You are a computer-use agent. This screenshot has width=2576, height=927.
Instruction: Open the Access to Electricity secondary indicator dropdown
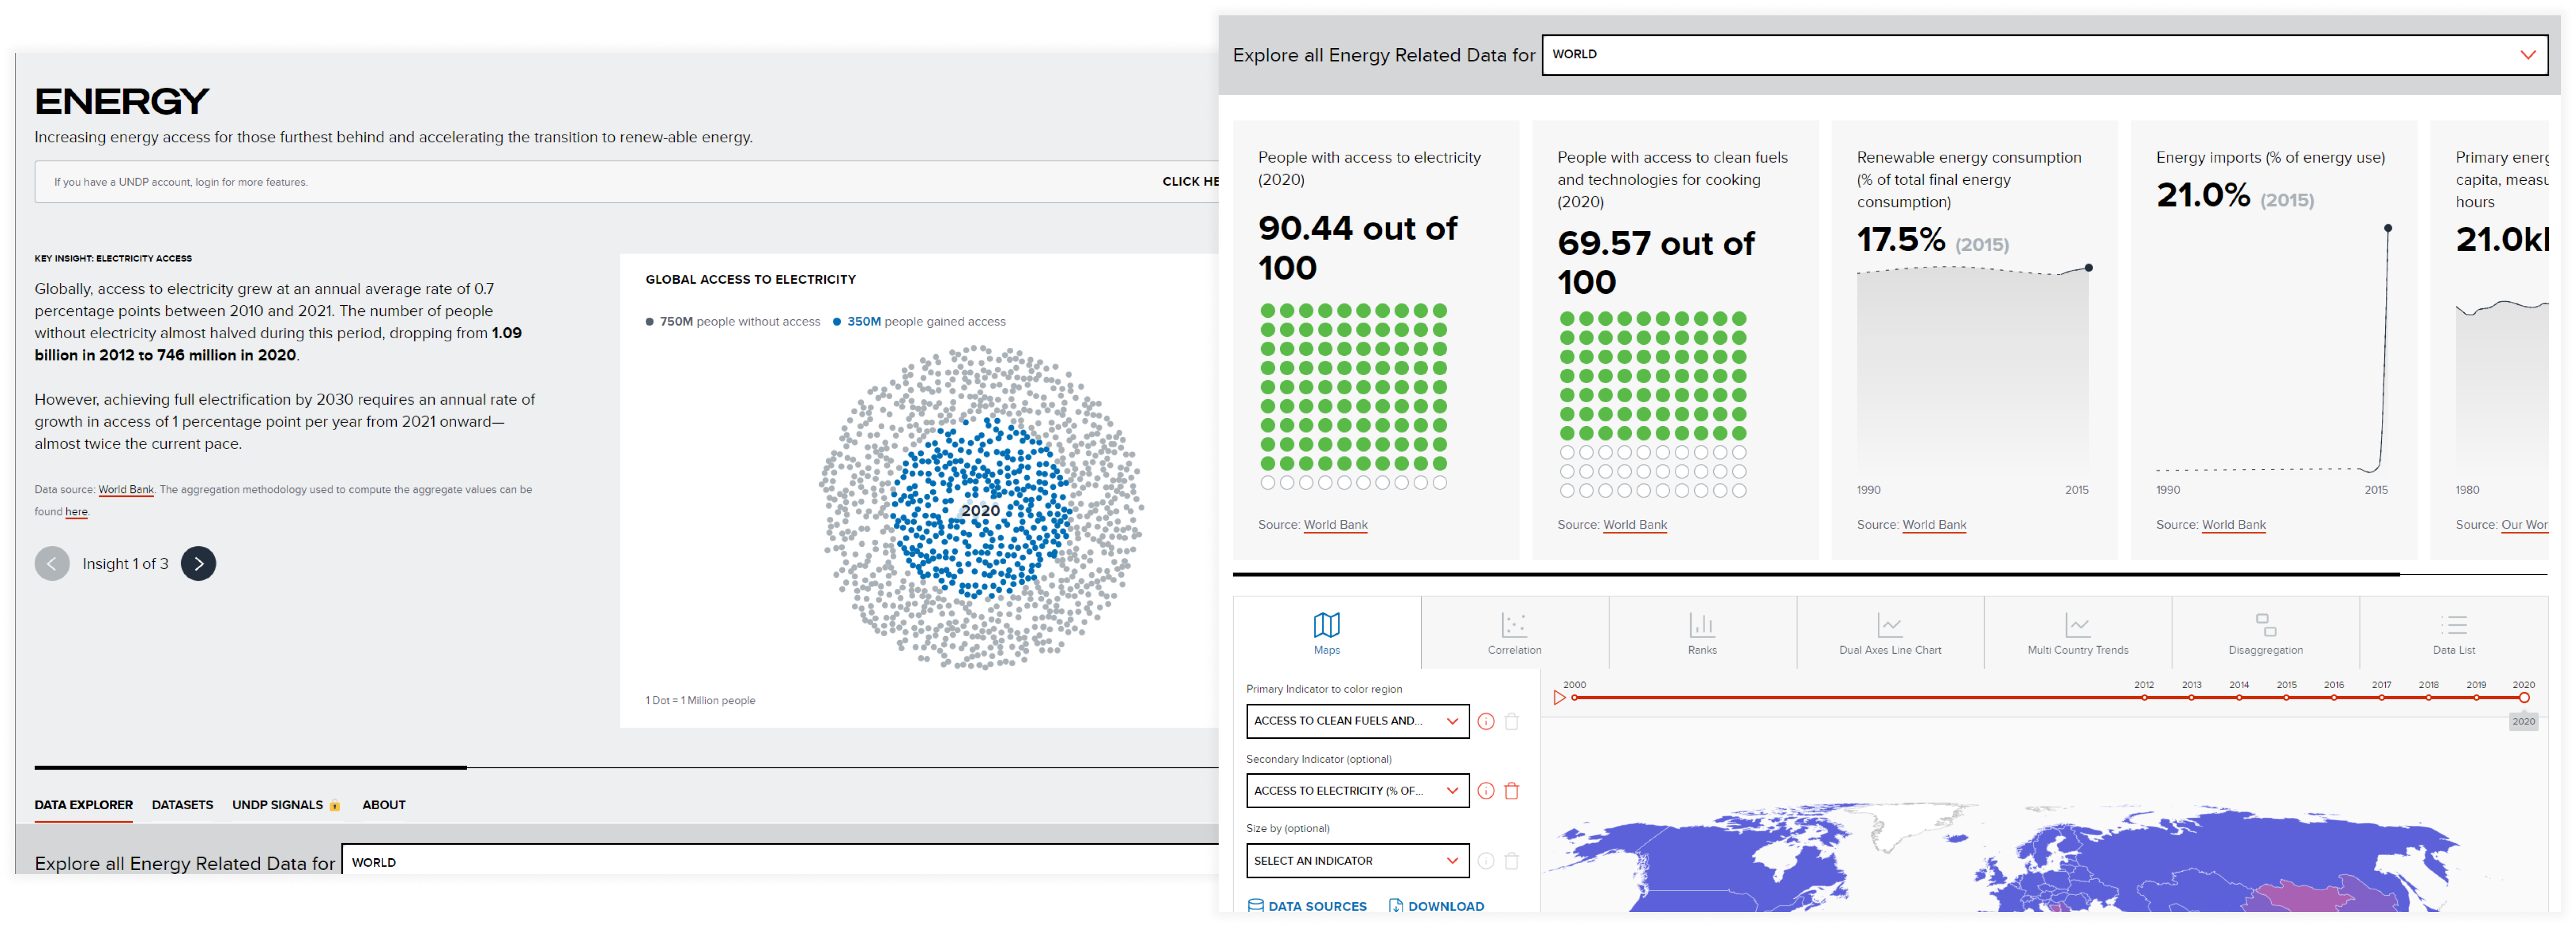(x=1357, y=791)
